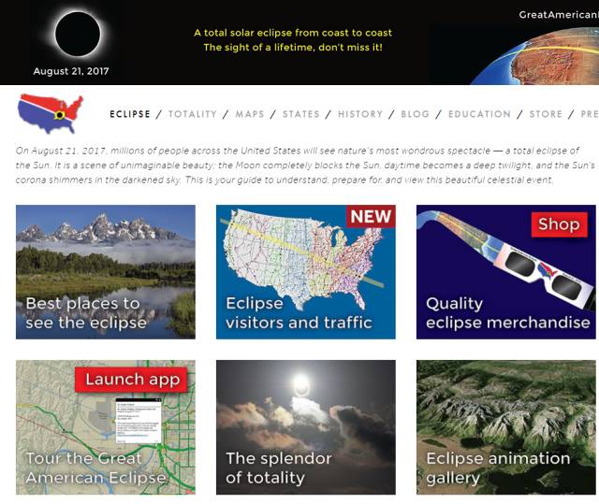The image size is (599, 504).
Task: Go to the States section
Action: pos(301,114)
